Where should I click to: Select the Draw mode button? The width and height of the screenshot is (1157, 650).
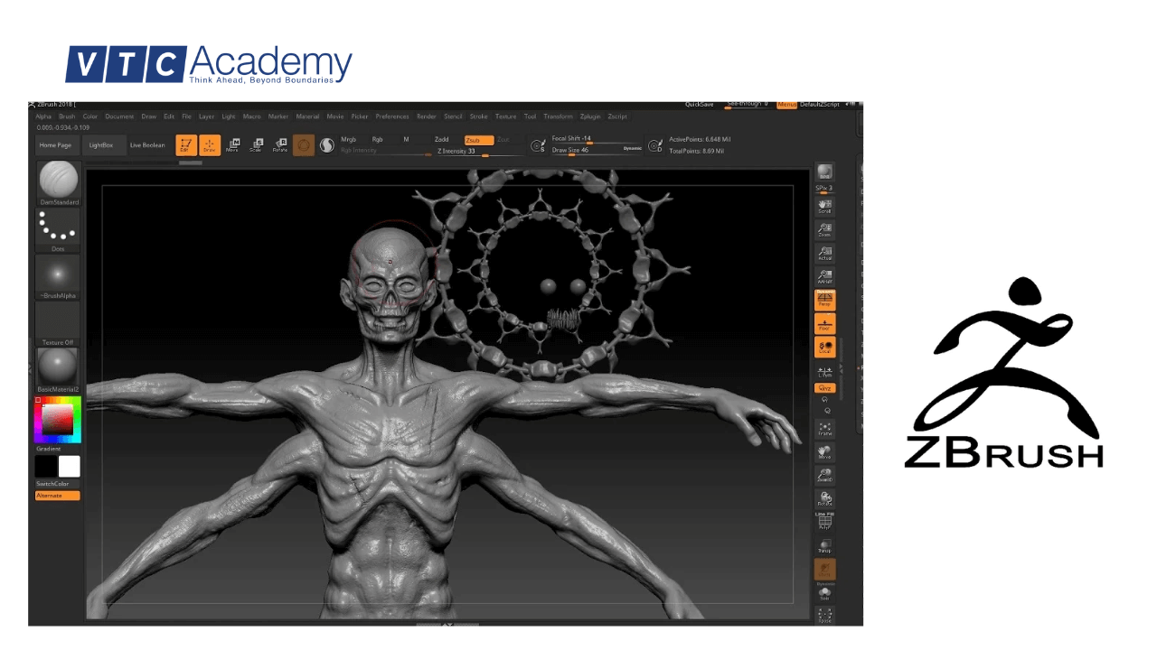point(210,145)
